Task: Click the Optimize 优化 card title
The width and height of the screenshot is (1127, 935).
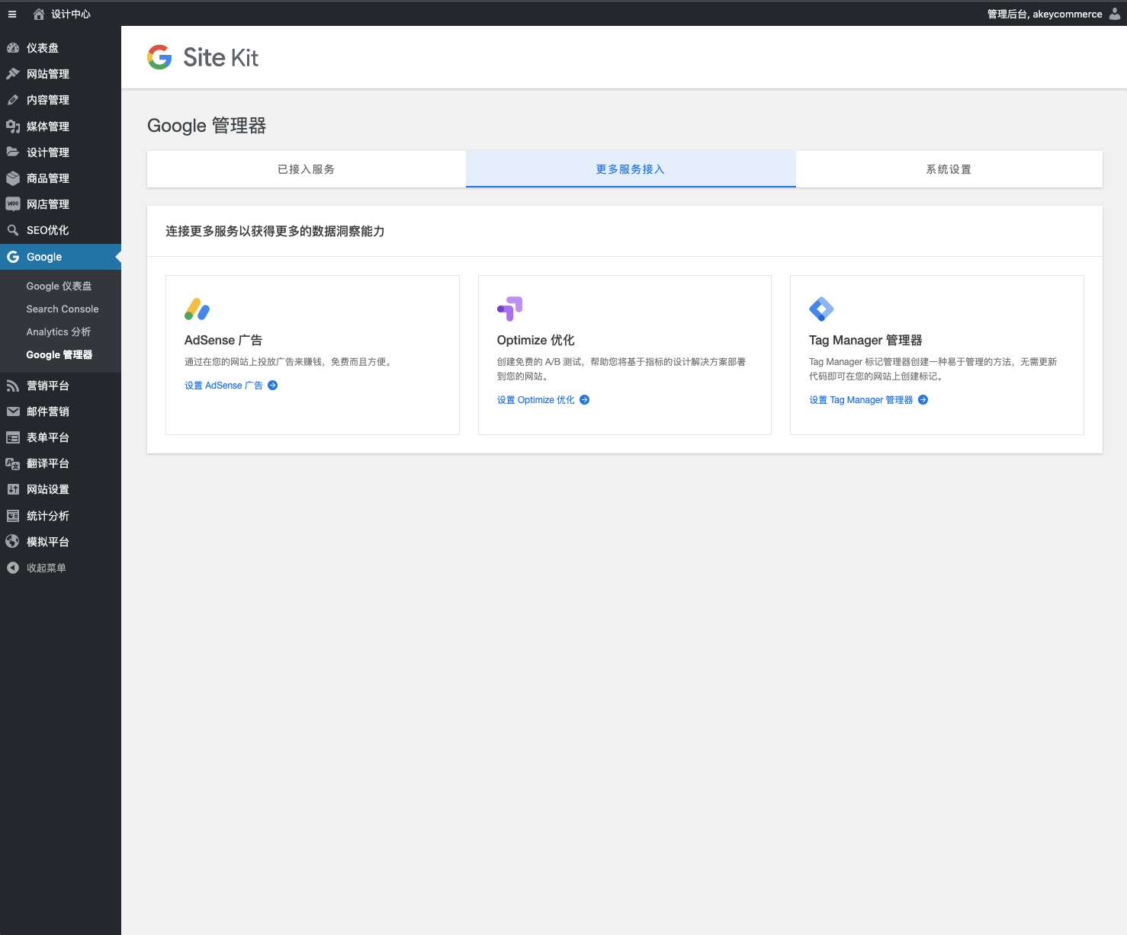Action: pyautogui.click(x=536, y=340)
